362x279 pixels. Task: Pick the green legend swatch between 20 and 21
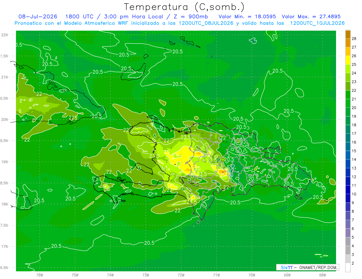click(348, 103)
